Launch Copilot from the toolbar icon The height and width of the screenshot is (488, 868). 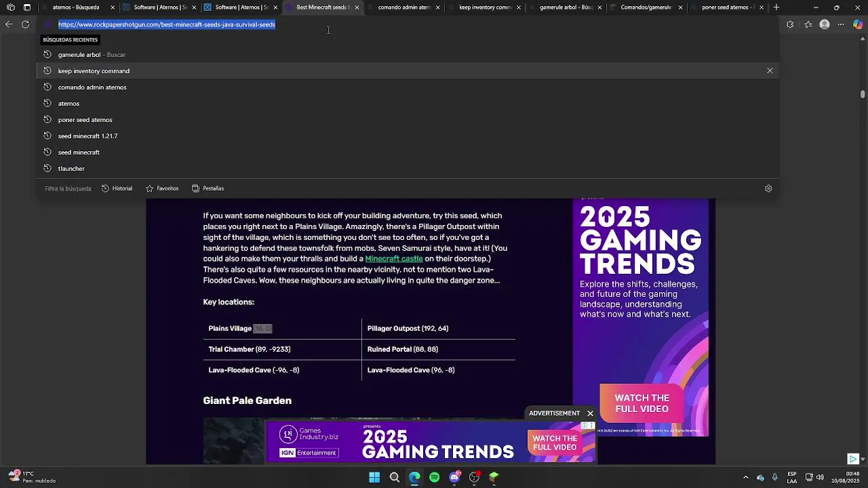858,24
